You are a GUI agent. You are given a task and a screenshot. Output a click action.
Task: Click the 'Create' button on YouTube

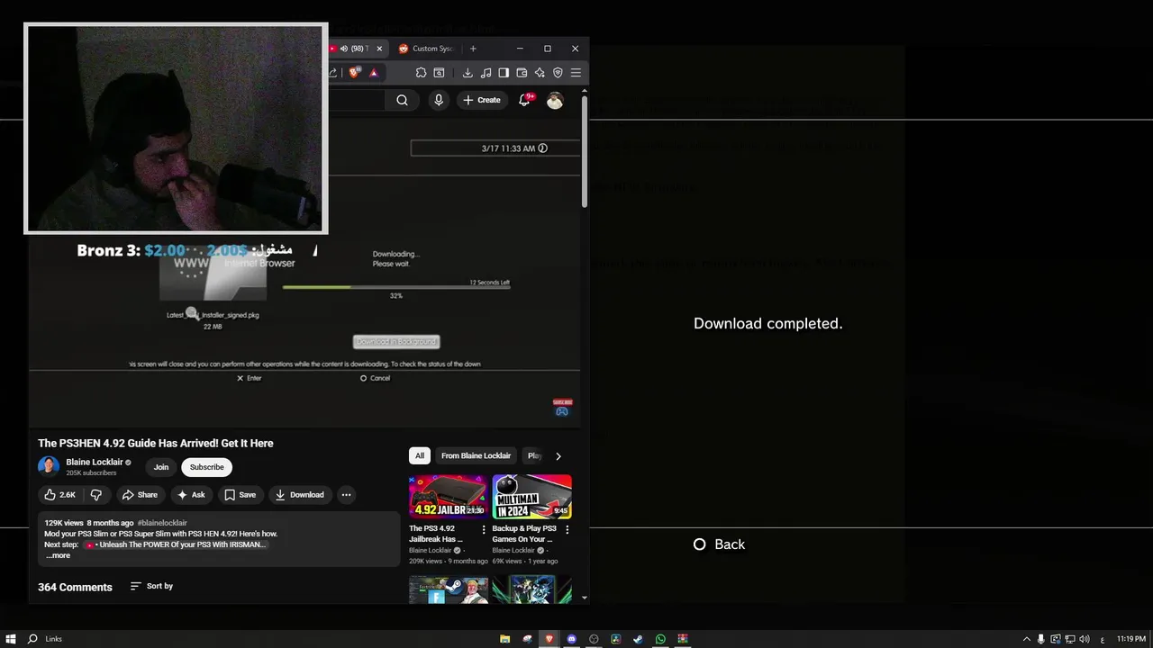(482, 100)
